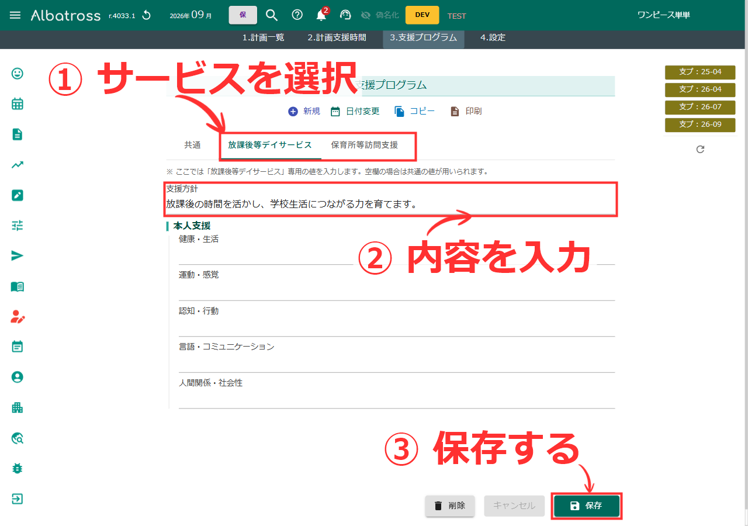Select the red person-edit sidebar icon
Image resolution: width=748 pixels, height=526 pixels.
pyautogui.click(x=18, y=317)
